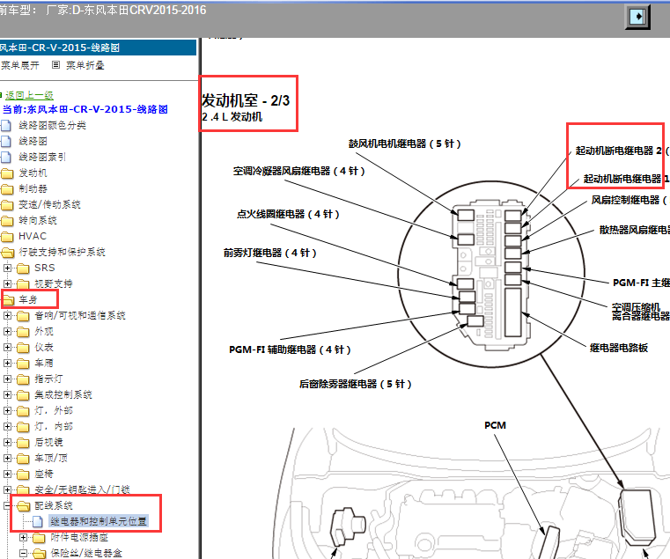The image size is (670, 559).
Task: Select the 音响/可视和通信系统 folder
Action: (80, 315)
